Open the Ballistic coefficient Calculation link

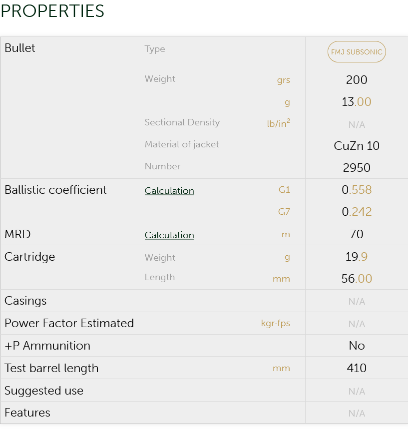point(169,191)
